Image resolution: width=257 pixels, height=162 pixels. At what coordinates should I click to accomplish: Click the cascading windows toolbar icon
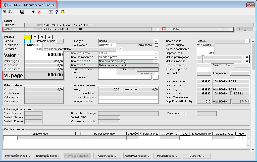click(10, 12)
